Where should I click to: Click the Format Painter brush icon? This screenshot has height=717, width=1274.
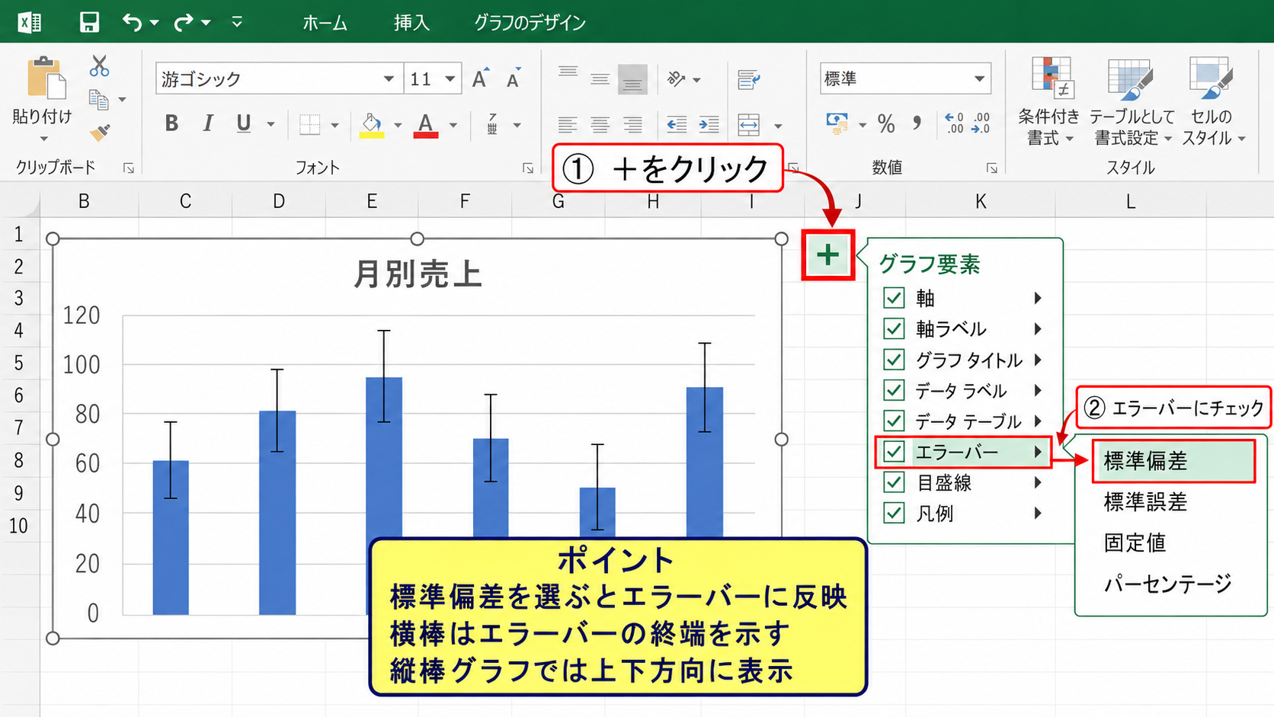coord(100,133)
